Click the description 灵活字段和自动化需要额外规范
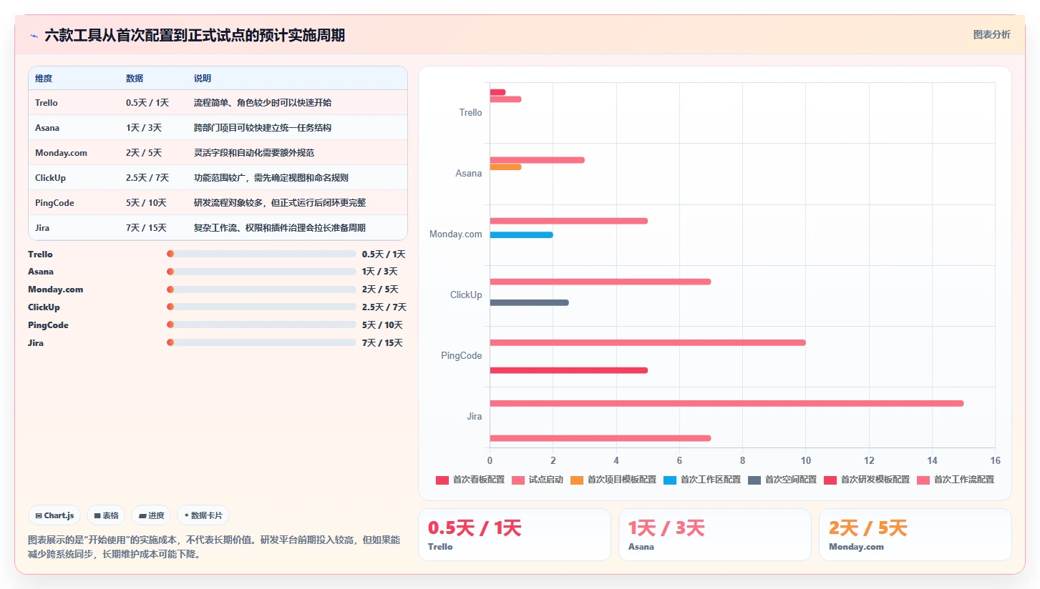The width and height of the screenshot is (1040, 589). 254,153
